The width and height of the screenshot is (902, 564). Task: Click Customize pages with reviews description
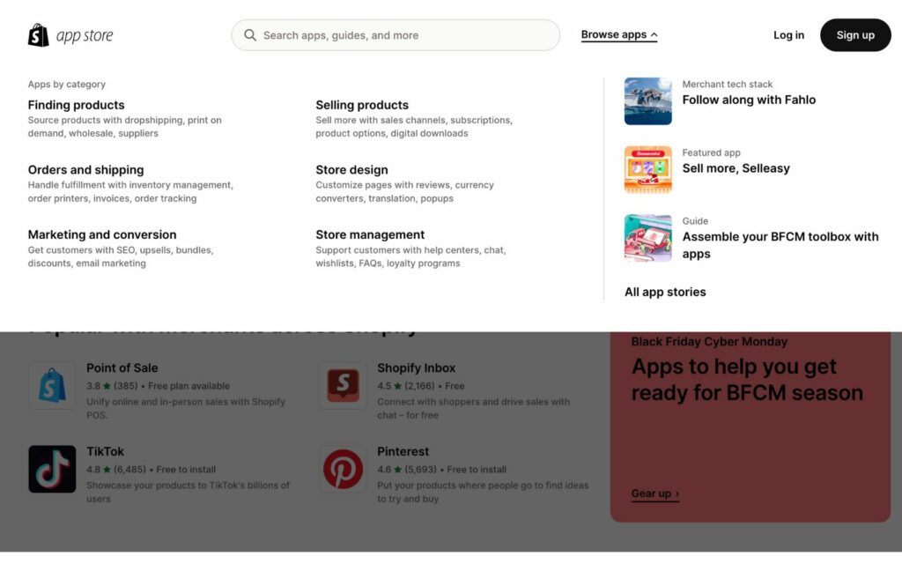[x=404, y=191]
